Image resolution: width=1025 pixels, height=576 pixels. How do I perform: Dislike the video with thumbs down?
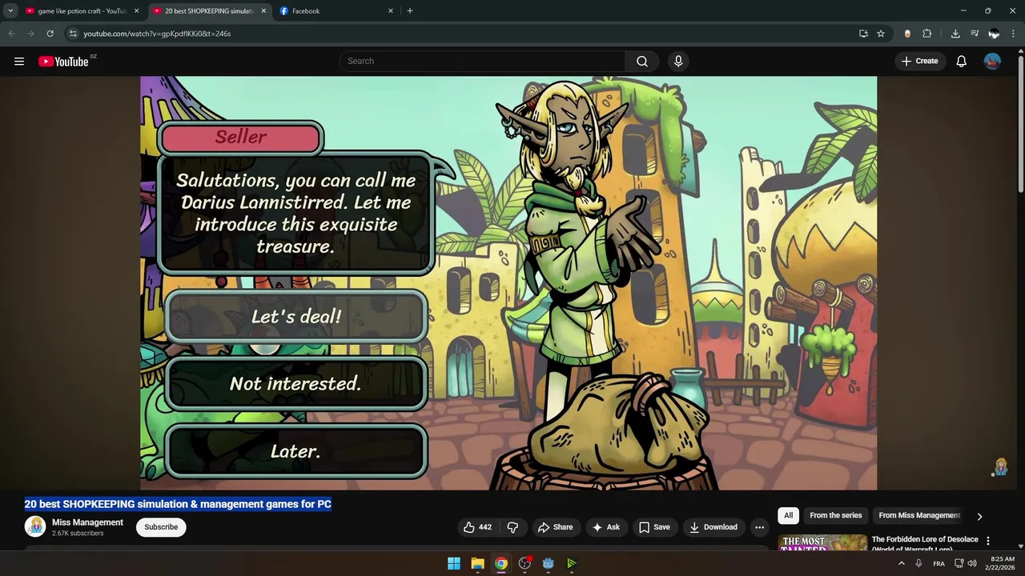pyautogui.click(x=513, y=527)
